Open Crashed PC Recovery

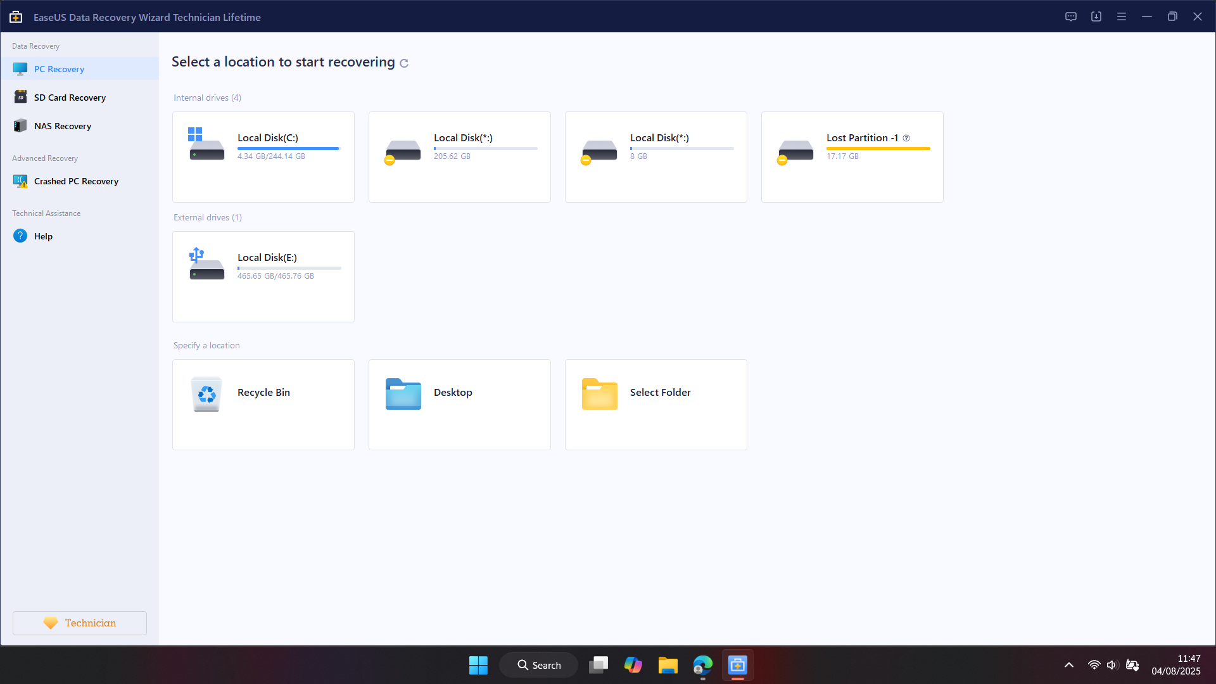tap(76, 181)
